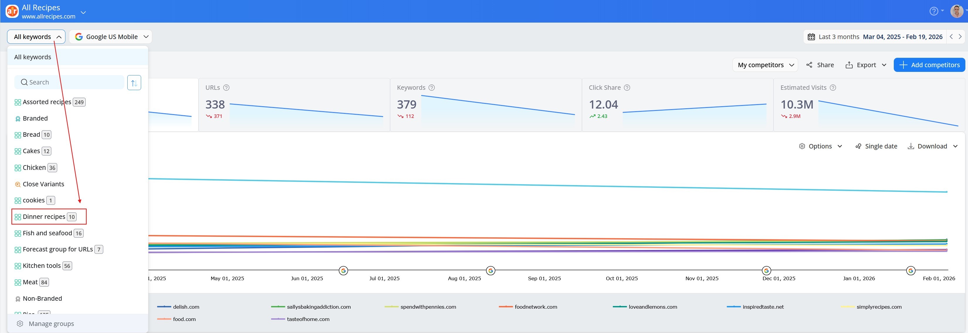Click the All Recipes logo icon
The width and height of the screenshot is (968, 333).
(12, 11)
